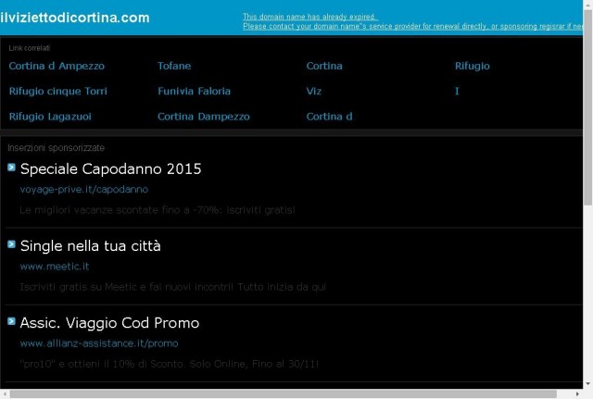Open Assic. Viaggio Cod Promo ad title
Viewport: 593px width, 399px height.
pos(109,323)
